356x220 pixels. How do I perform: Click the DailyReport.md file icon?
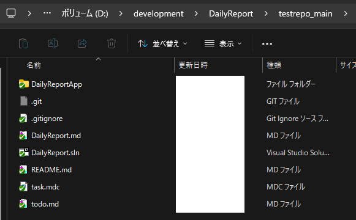pyautogui.click(x=23, y=135)
